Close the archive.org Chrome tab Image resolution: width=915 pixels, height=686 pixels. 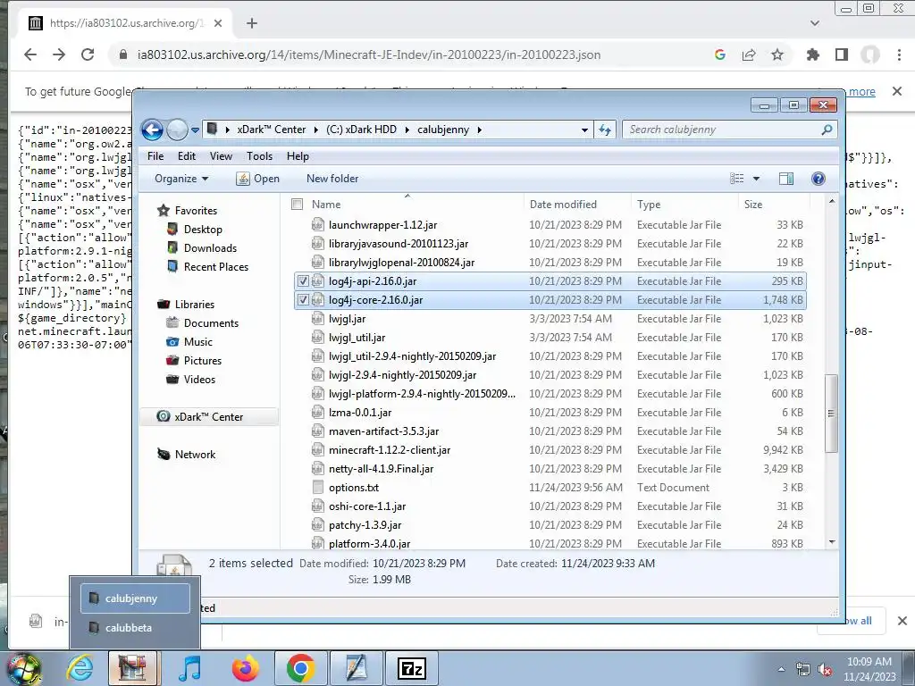click(218, 23)
